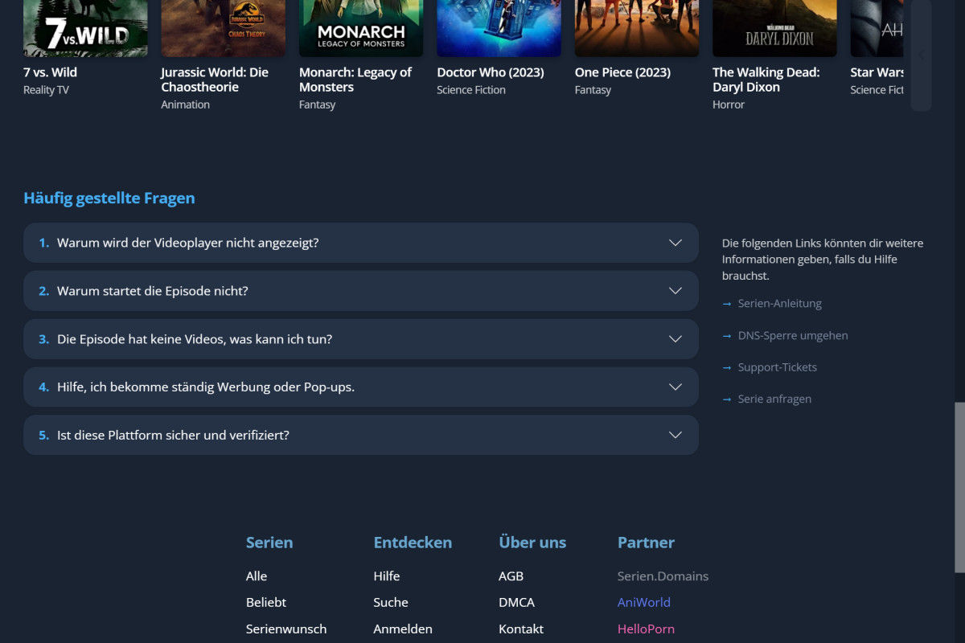
Task: Click the arrow icon beside Serie anfragen
Action: click(x=727, y=399)
